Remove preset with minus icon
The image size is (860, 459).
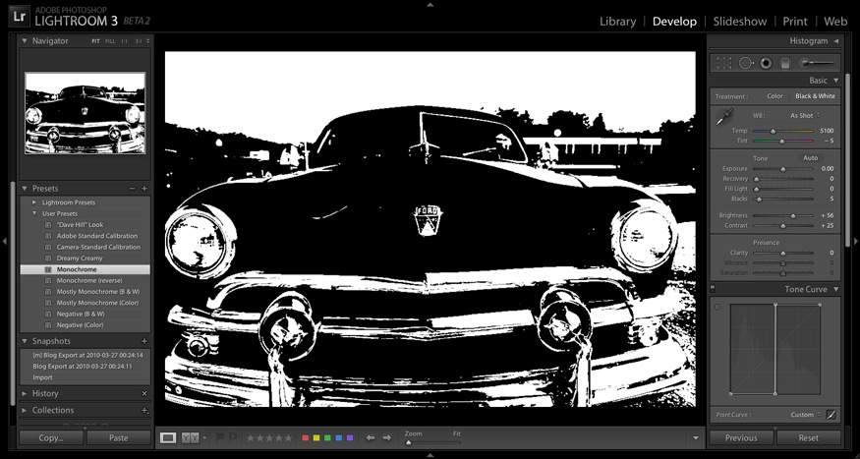pyautogui.click(x=132, y=188)
